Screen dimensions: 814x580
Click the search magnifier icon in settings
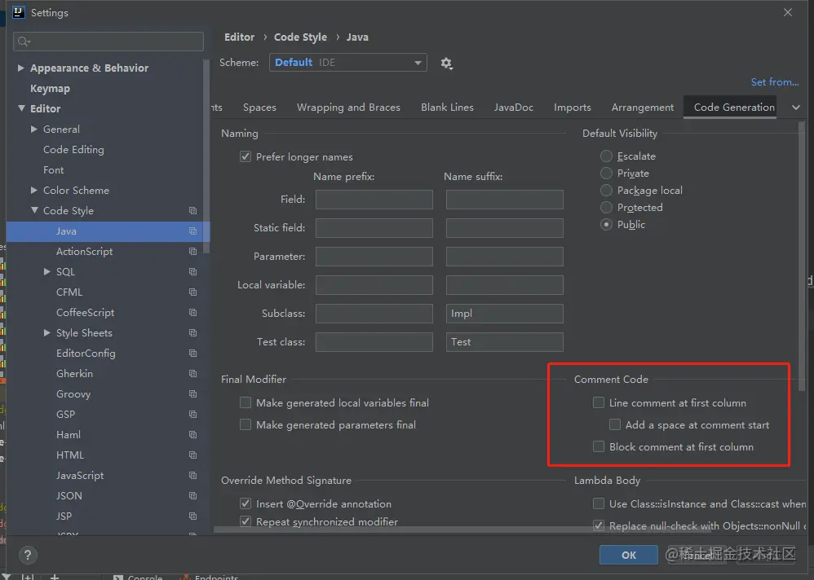24,42
